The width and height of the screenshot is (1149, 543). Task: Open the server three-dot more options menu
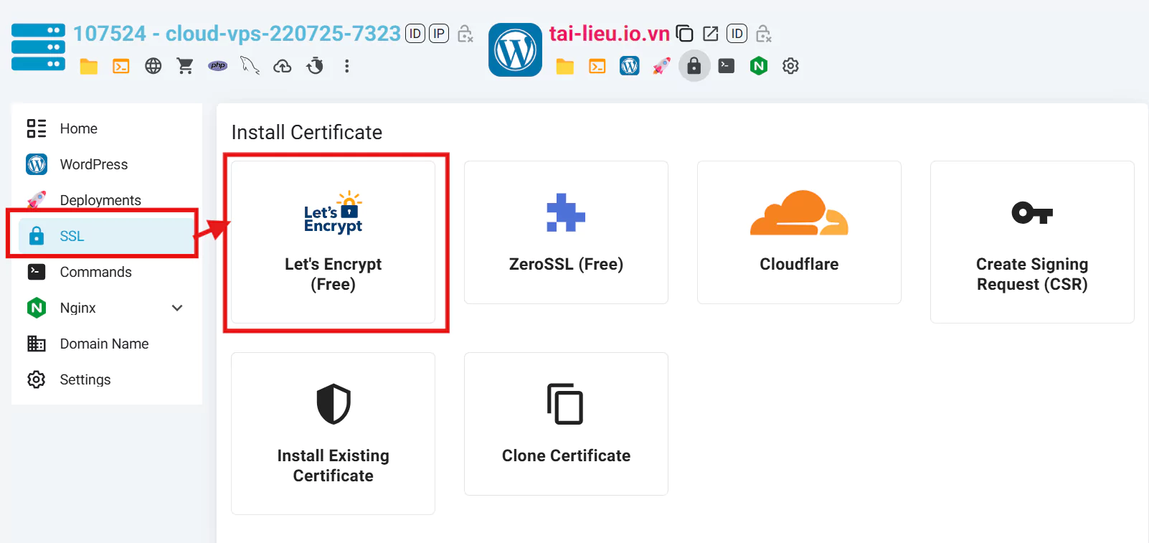[x=347, y=66]
